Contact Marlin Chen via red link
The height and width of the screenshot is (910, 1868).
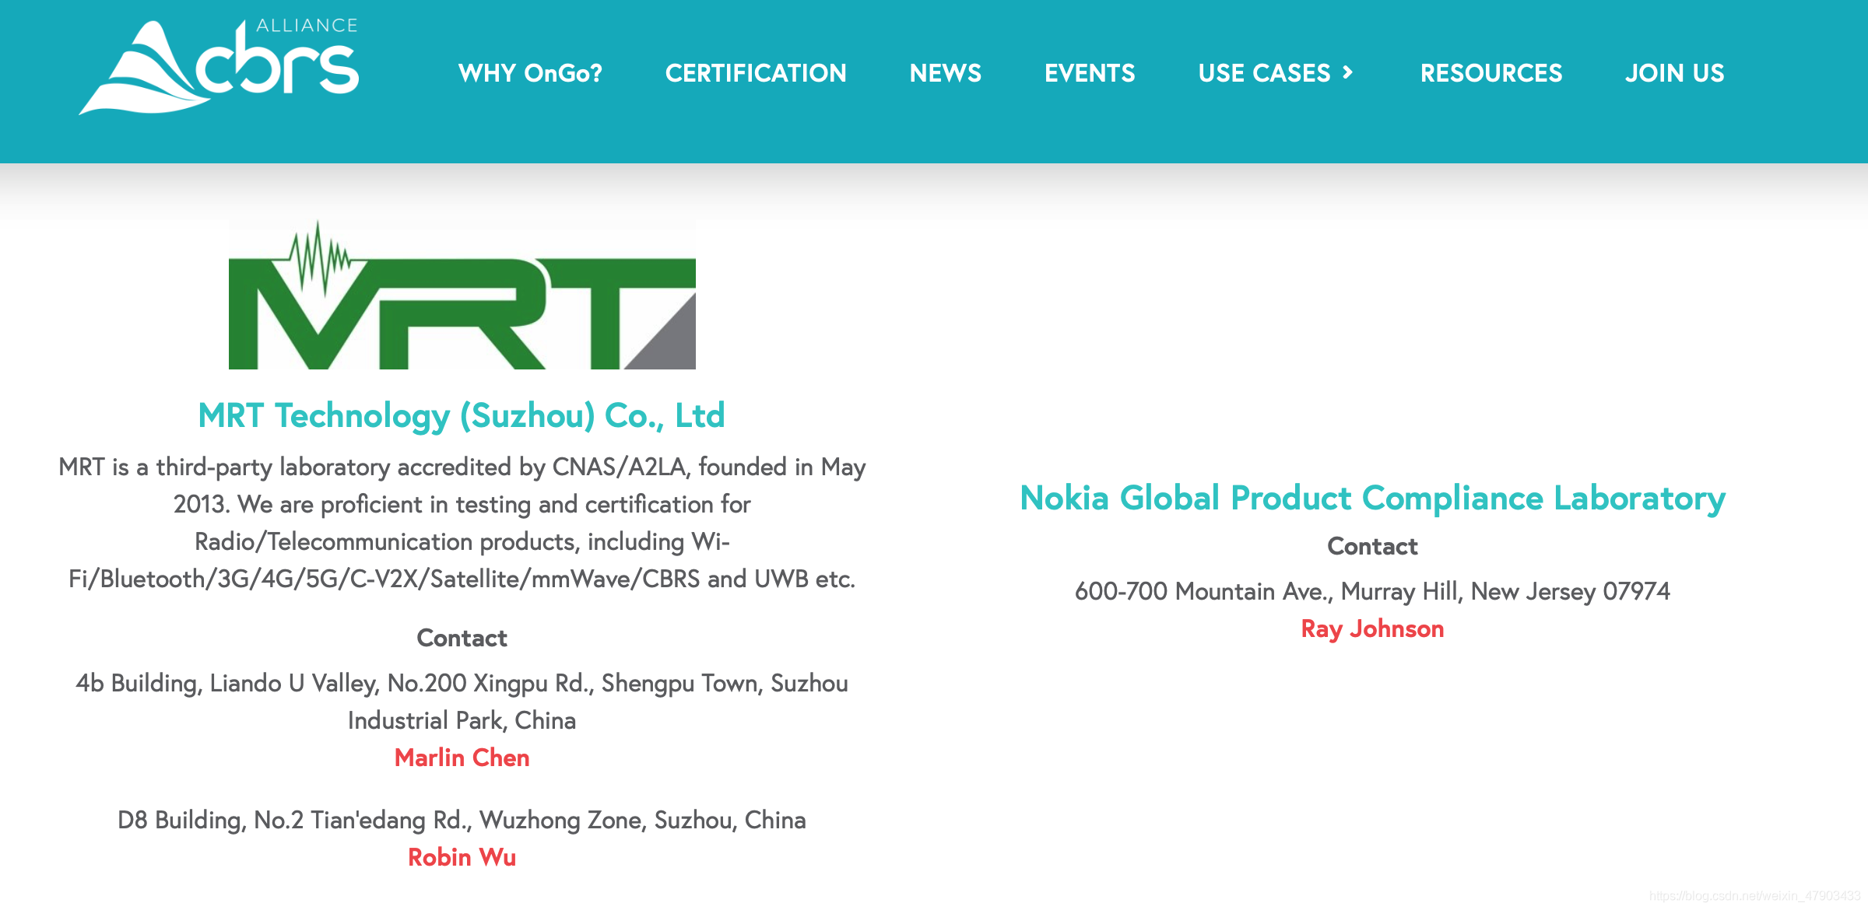(462, 758)
